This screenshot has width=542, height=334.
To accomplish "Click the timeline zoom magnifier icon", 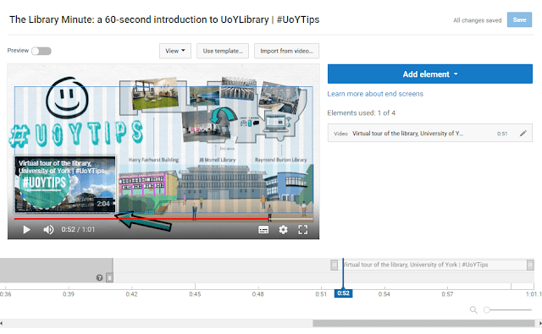I will coord(473,309).
